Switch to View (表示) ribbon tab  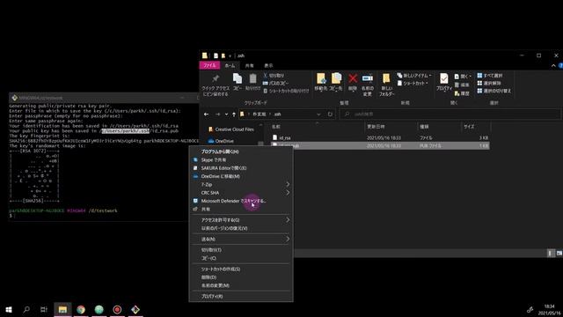268,66
